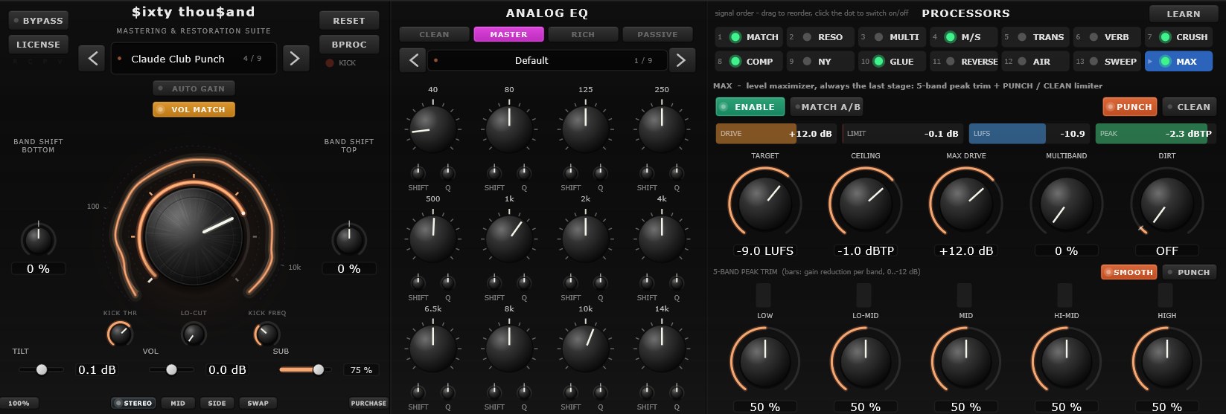
Task: Select the SWEEP processor tab
Action: 1107,62
